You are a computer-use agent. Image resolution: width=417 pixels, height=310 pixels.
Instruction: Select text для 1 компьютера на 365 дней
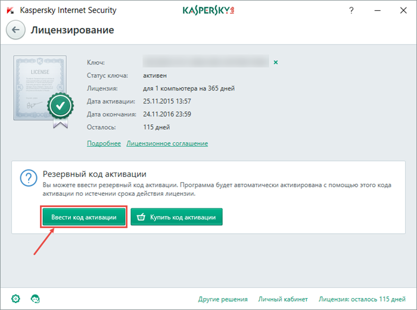click(189, 89)
